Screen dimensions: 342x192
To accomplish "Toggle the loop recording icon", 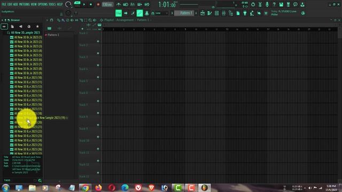I will click(x=147, y=4).
